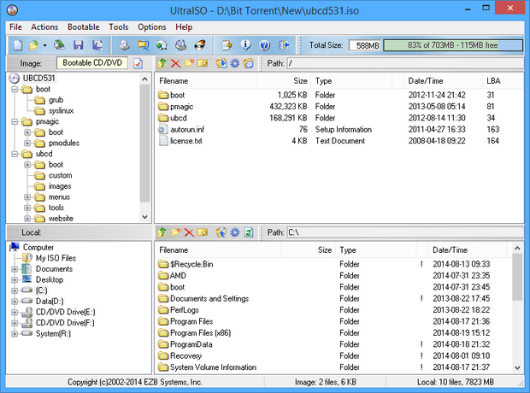Collapse the ubcd folder in image tree
The height and width of the screenshot is (393, 530).
pyautogui.click(x=15, y=154)
